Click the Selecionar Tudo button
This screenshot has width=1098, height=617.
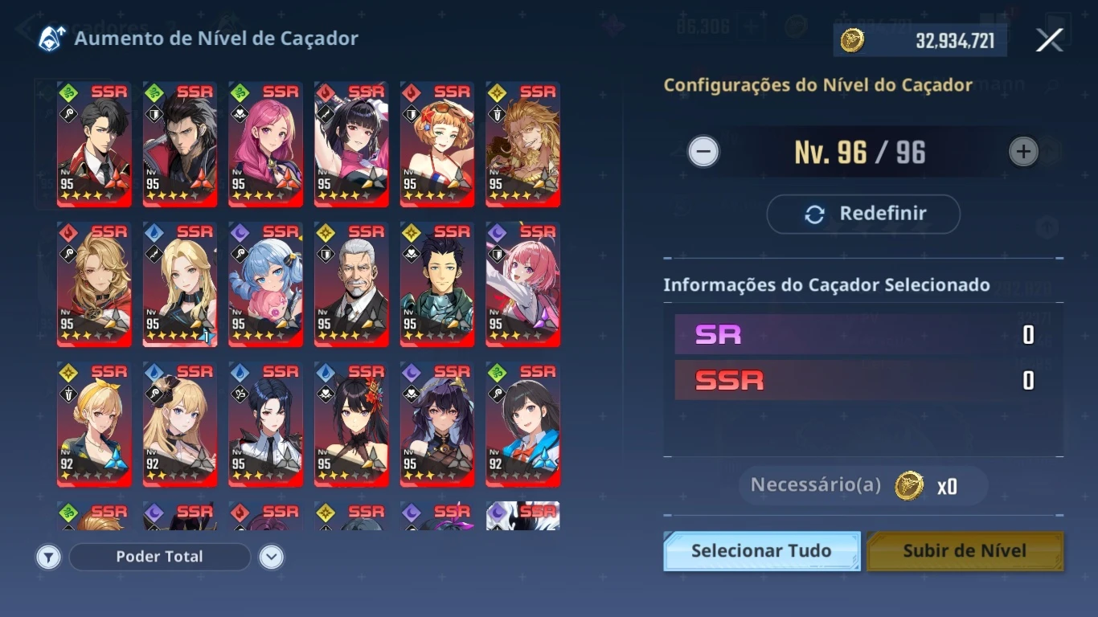click(761, 551)
